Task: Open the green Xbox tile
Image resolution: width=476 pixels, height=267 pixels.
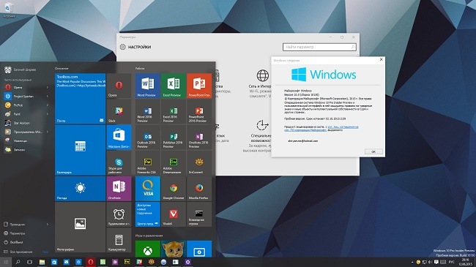Action: pyautogui.click(x=148, y=249)
